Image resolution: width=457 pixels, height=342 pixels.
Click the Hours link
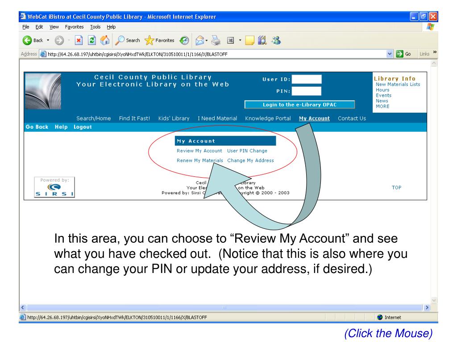click(x=382, y=90)
